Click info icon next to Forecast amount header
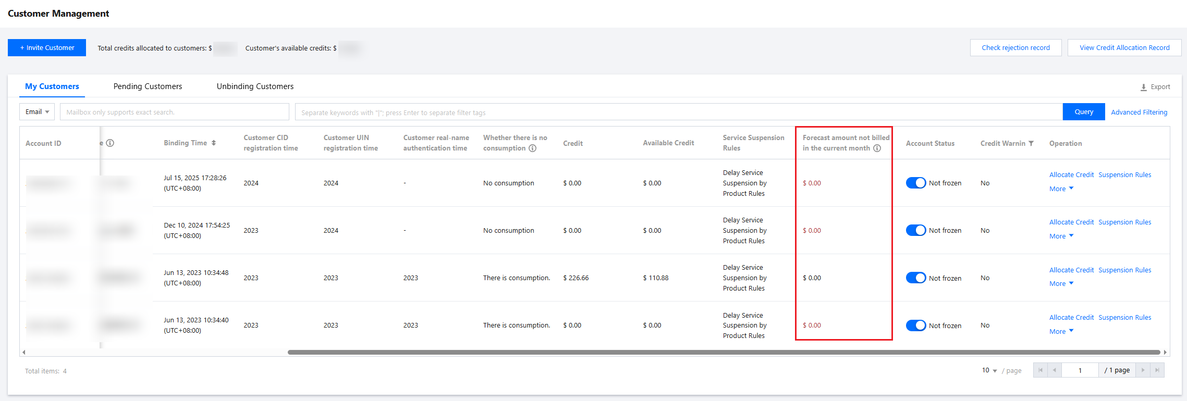This screenshot has height=401, width=1187. point(877,148)
